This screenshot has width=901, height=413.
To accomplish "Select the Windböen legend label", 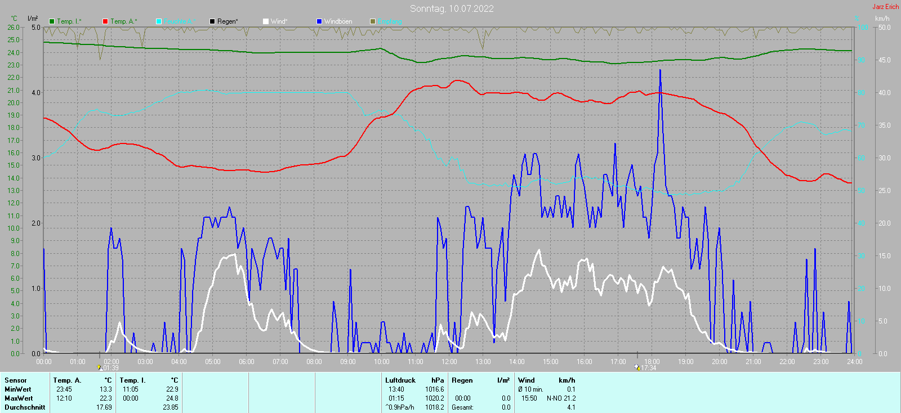I will pyautogui.click(x=338, y=21).
